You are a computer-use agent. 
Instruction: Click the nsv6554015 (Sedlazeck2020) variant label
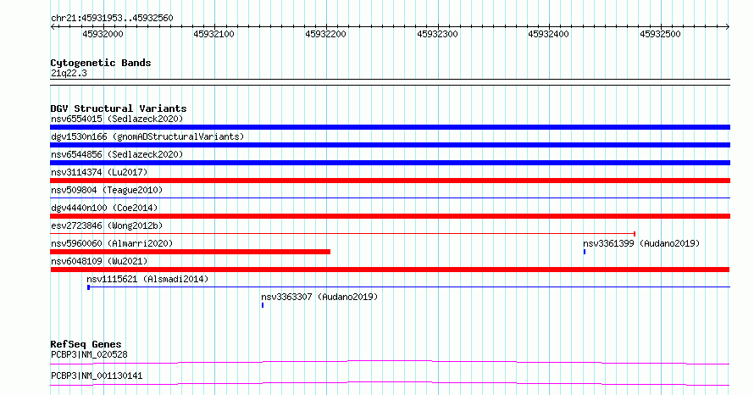click(x=117, y=119)
